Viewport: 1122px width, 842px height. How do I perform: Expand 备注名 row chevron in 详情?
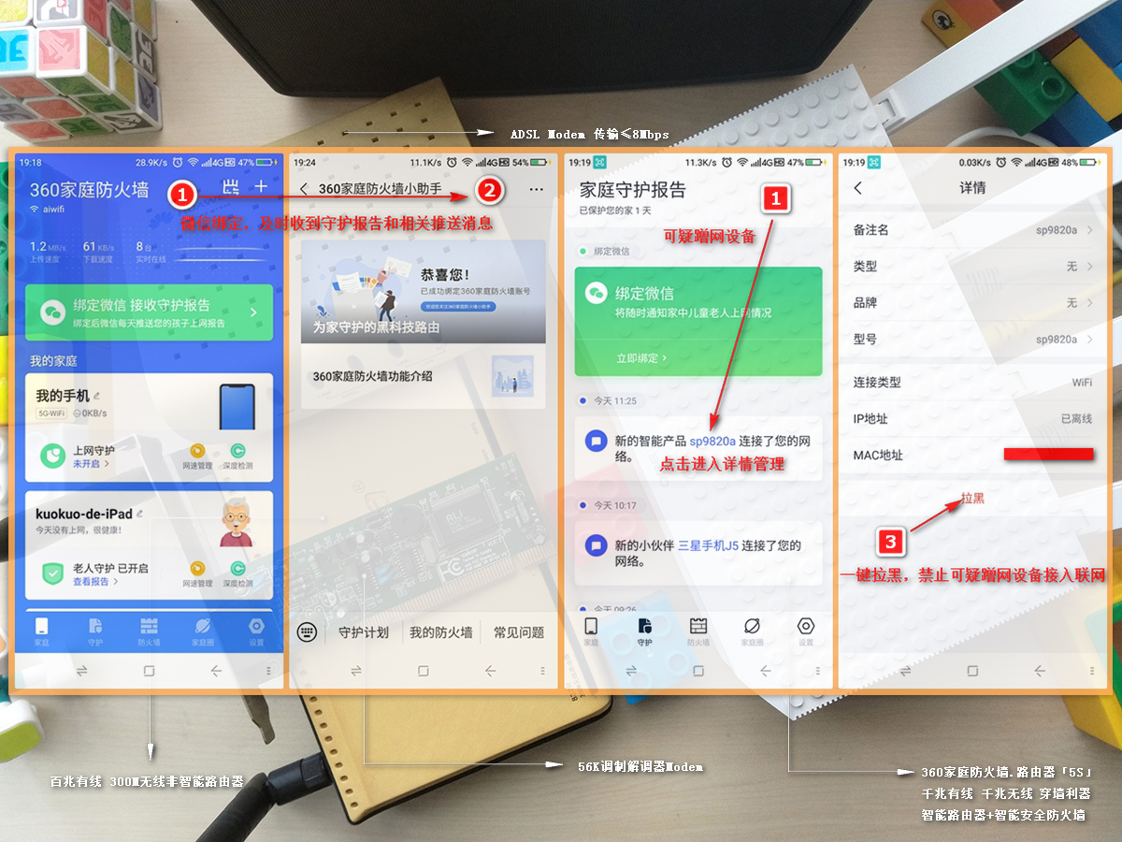pyautogui.click(x=1089, y=230)
